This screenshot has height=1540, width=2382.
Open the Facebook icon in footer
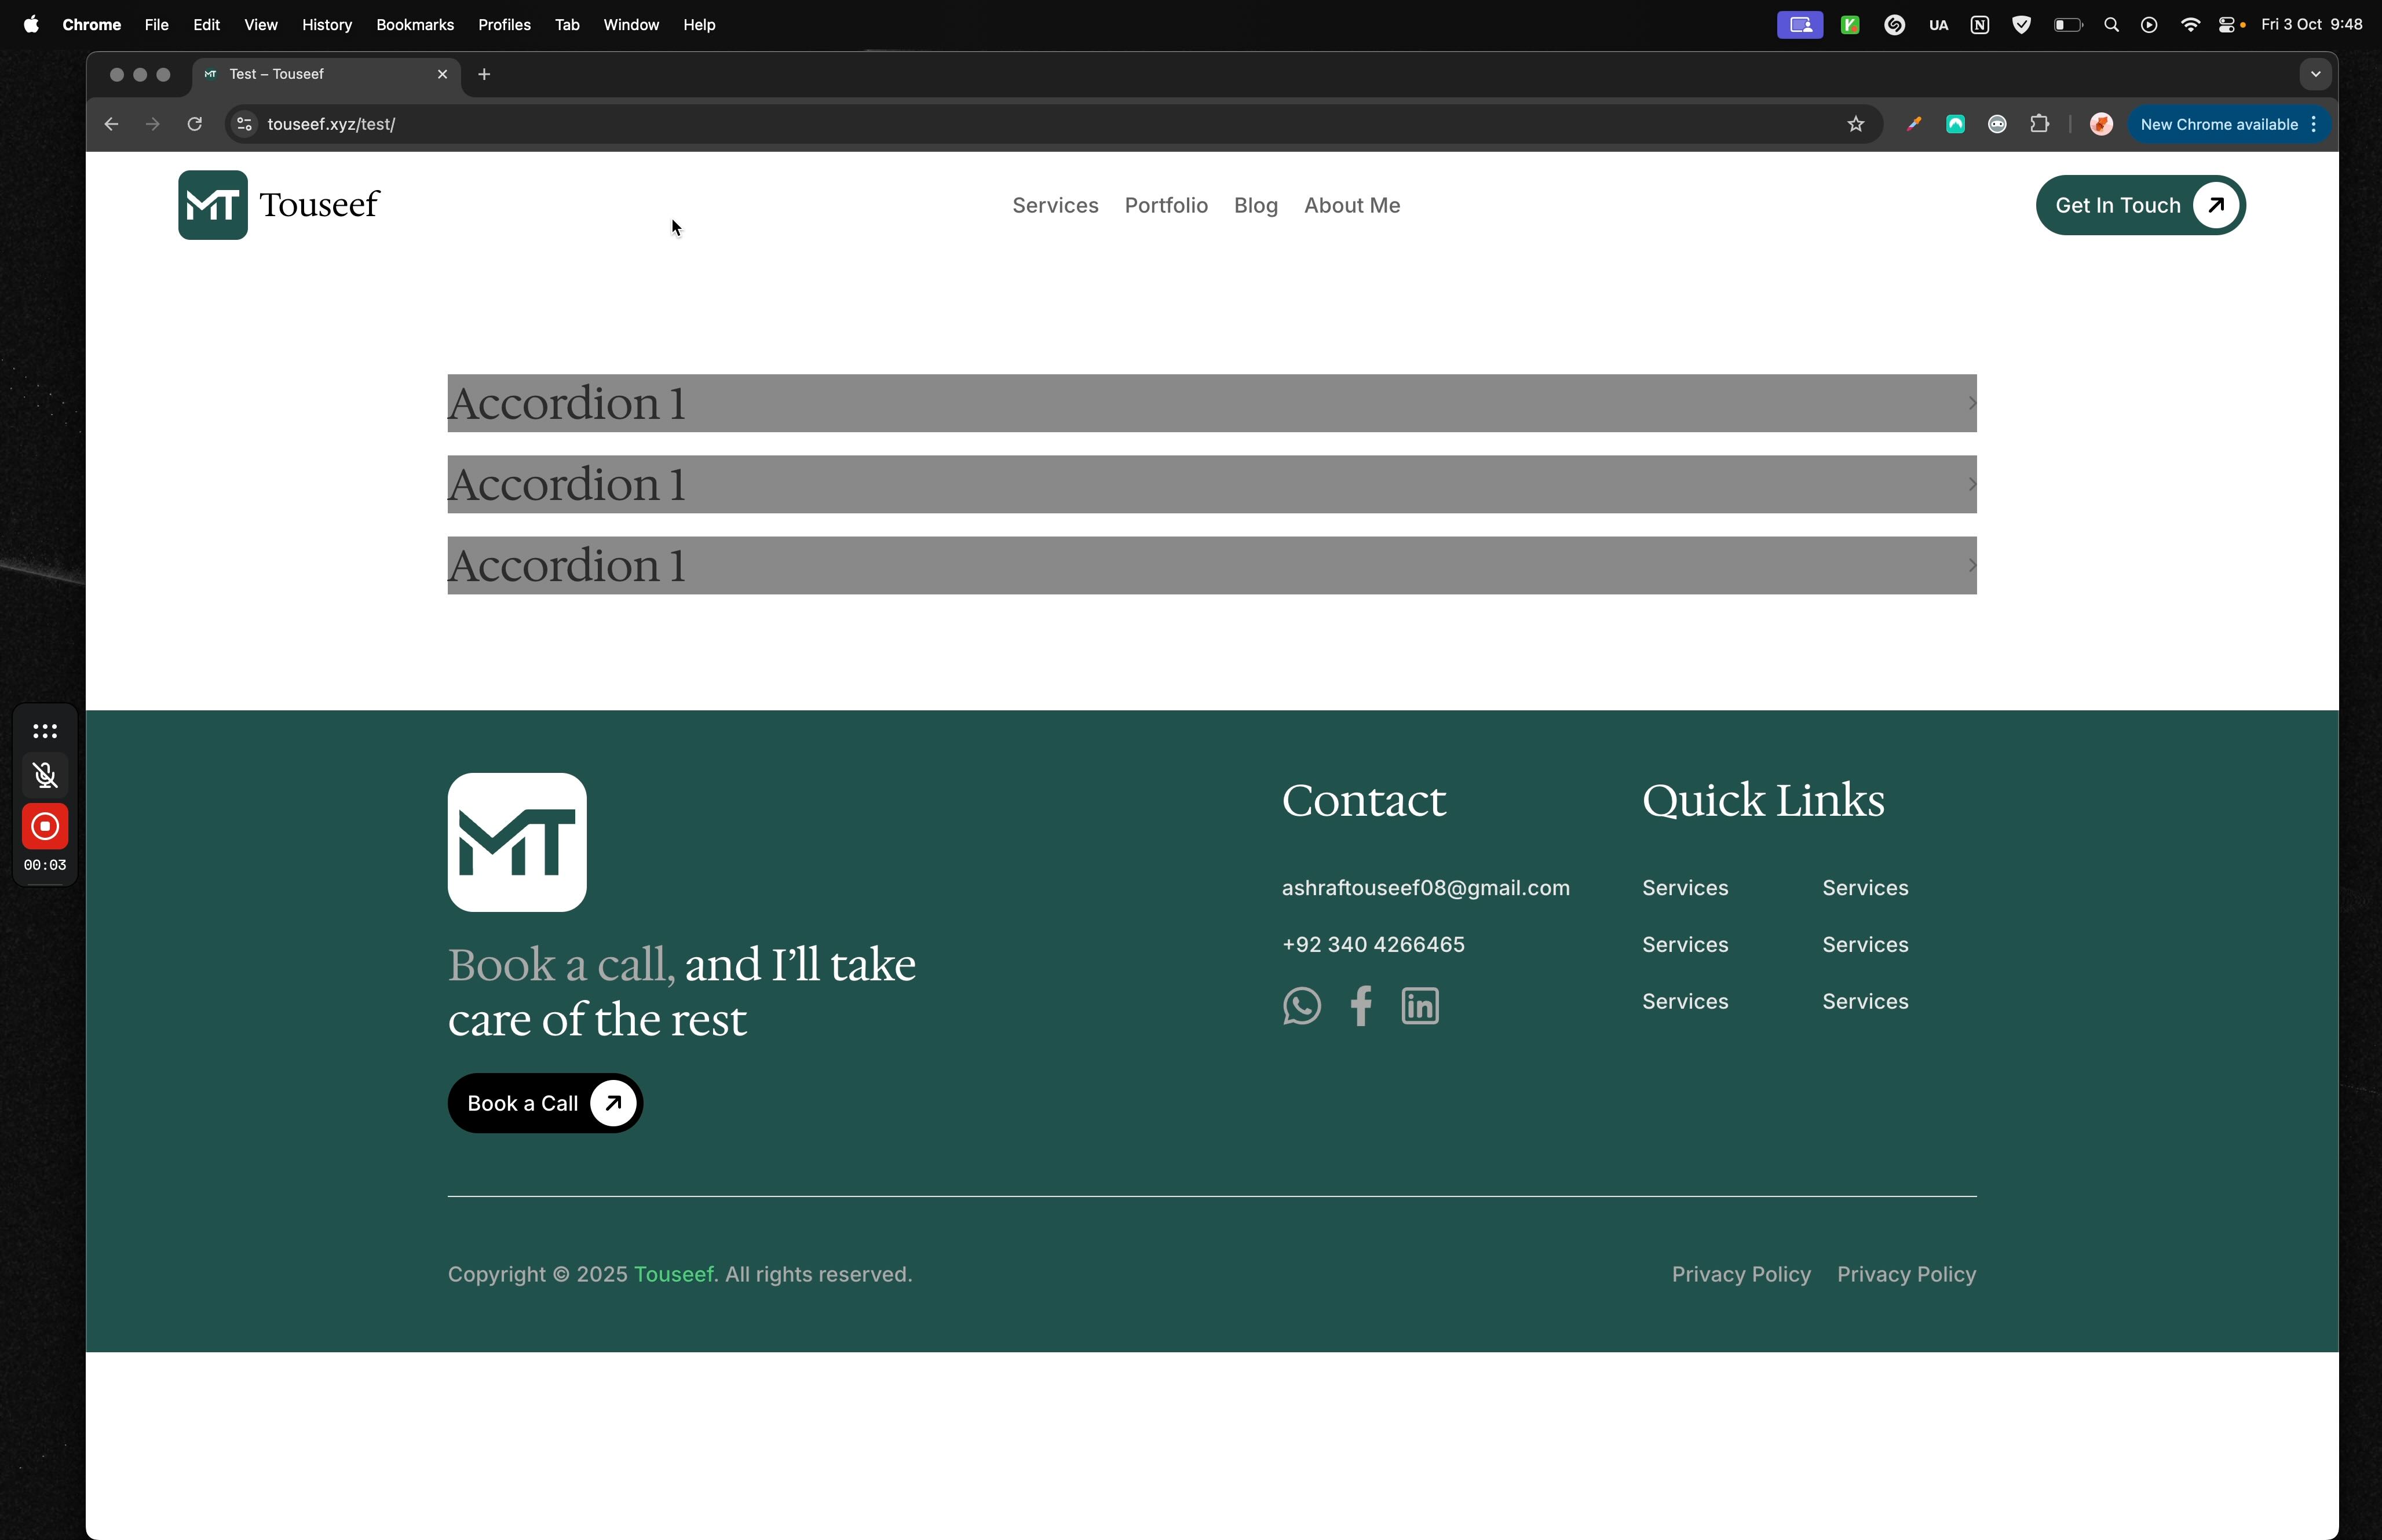[x=1360, y=1005]
